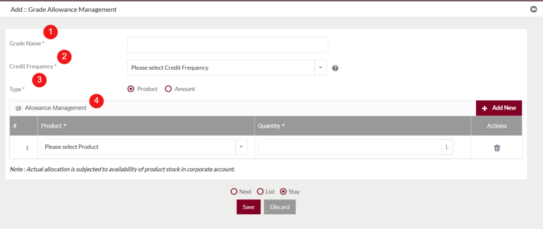The width and height of the screenshot is (543, 229).
Task: Click the help question mark icon
Action: pos(335,68)
